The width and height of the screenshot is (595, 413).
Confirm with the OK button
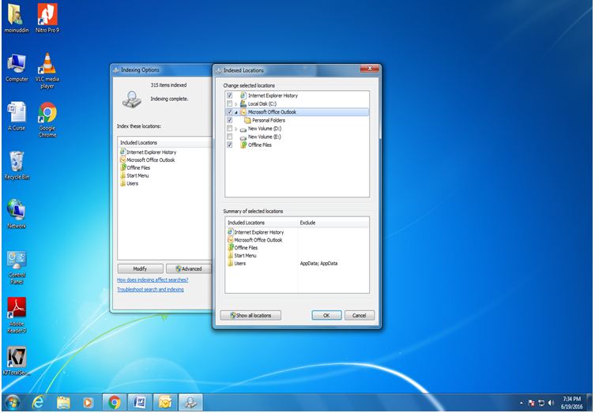click(x=326, y=316)
